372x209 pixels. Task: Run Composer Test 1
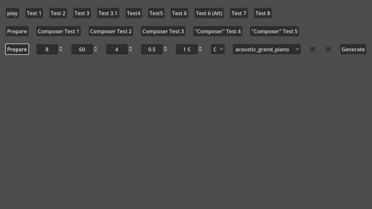coord(58,31)
